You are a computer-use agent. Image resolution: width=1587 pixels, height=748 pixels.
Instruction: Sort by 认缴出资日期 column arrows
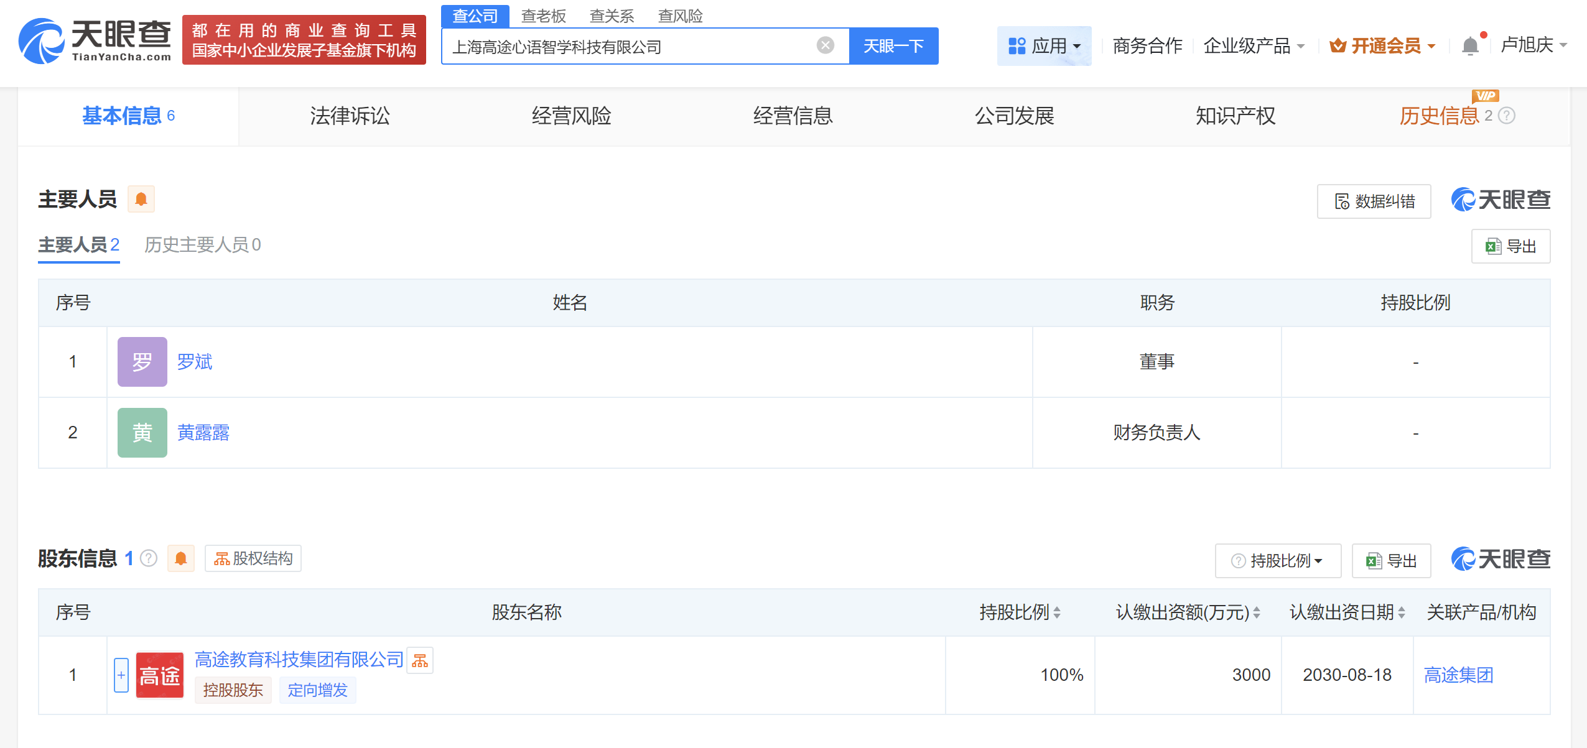point(1402,613)
